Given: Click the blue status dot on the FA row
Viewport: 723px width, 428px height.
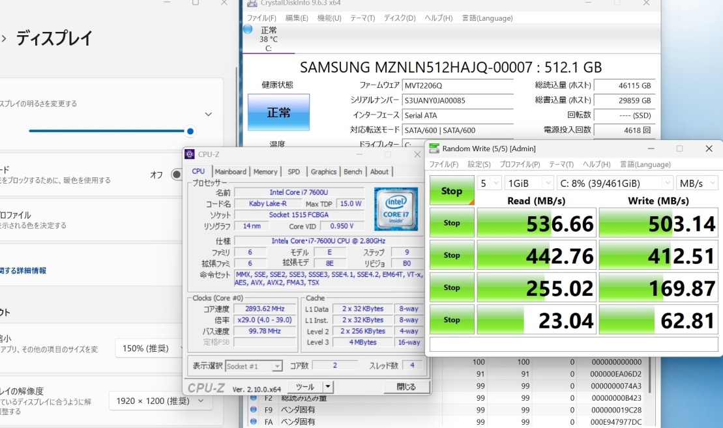Looking at the screenshot, I should pos(253,421).
